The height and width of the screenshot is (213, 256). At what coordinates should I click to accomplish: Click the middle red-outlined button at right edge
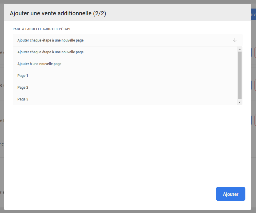pyautogui.click(x=255, y=85)
